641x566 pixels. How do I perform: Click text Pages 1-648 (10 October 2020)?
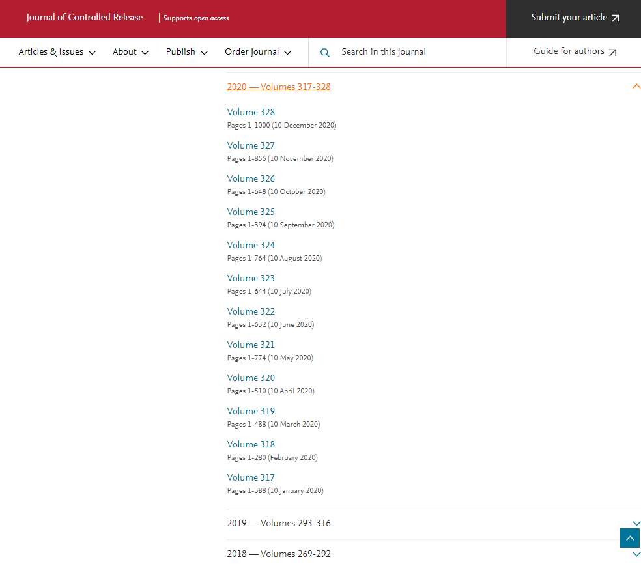click(276, 191)
